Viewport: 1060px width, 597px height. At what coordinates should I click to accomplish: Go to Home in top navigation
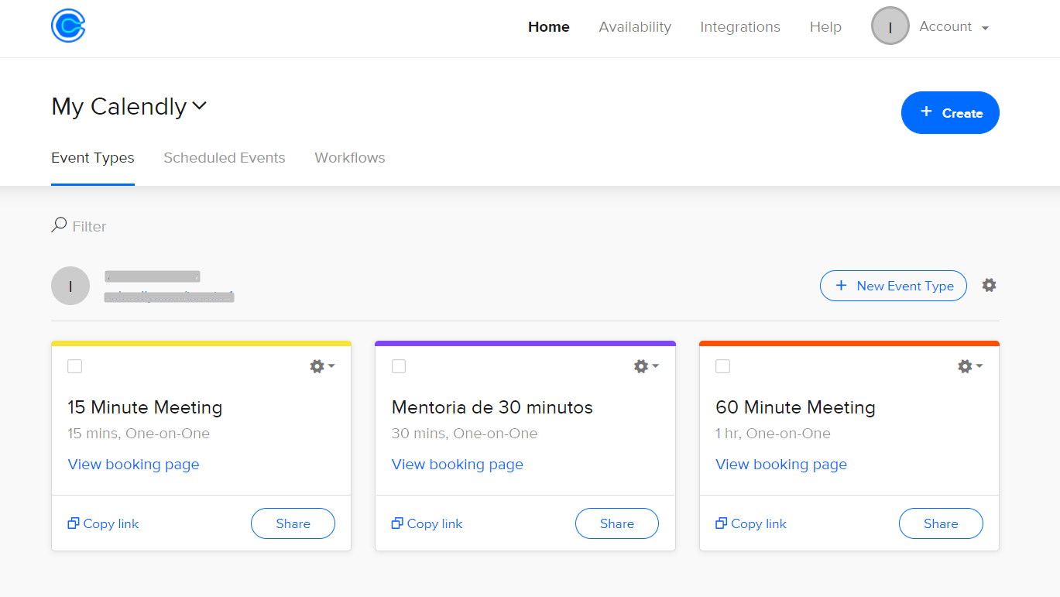click(549, 26)
